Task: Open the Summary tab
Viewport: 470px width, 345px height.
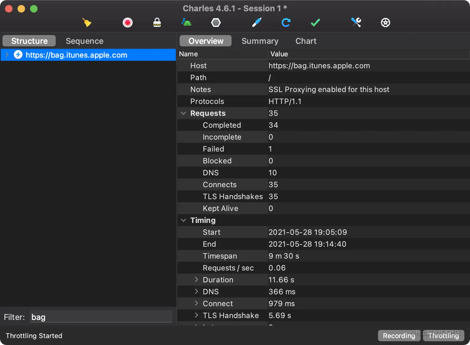Action: click(x=260, y=41)
